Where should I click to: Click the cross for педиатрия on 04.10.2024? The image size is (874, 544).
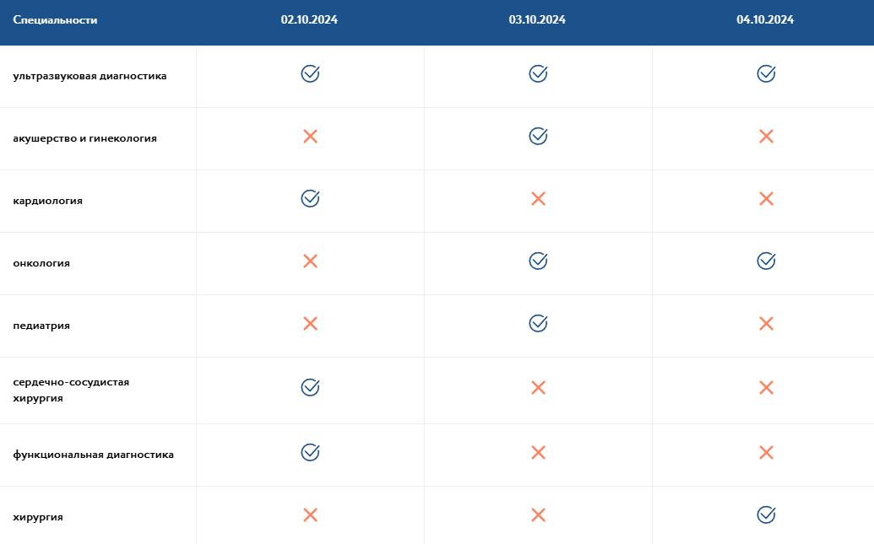coord(766,323)
